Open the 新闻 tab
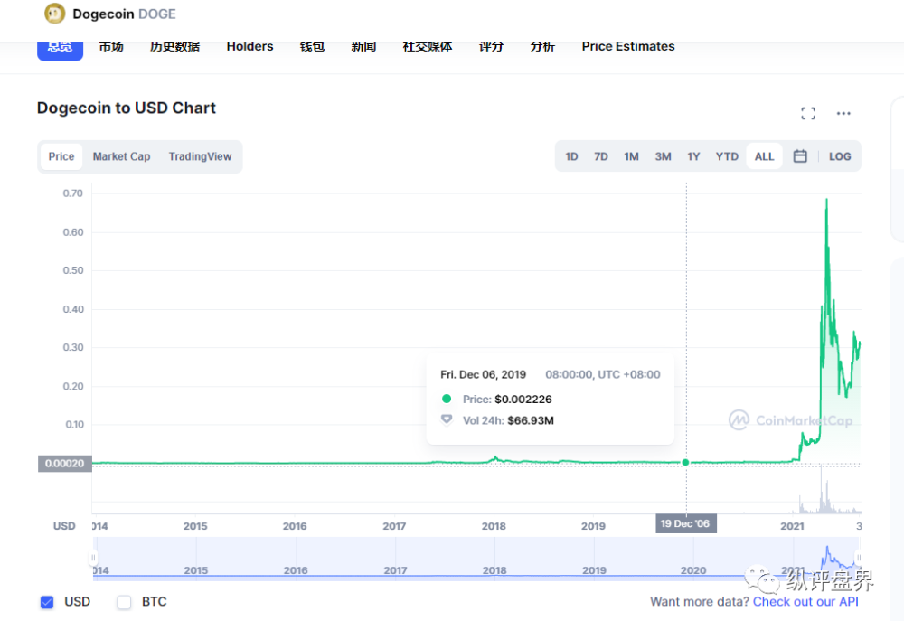The height and width of the screenshot is (621, 904). 363,47
